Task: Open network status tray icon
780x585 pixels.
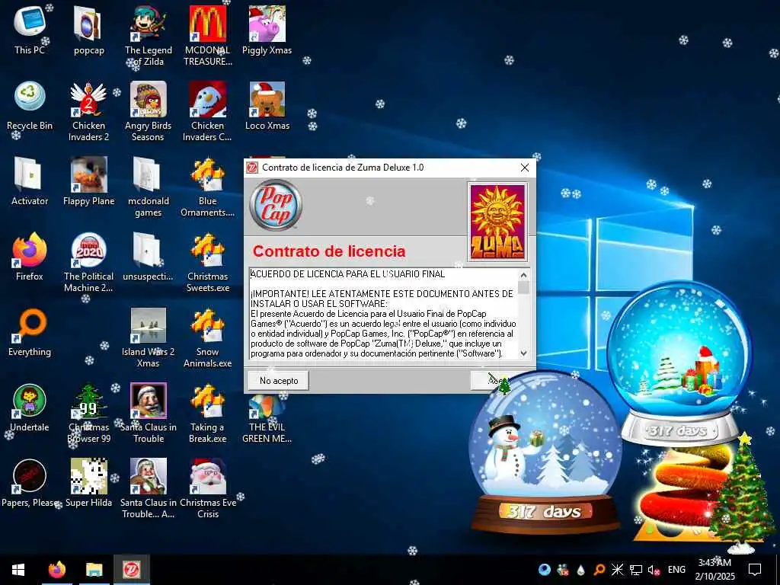Action: [636, 570]
